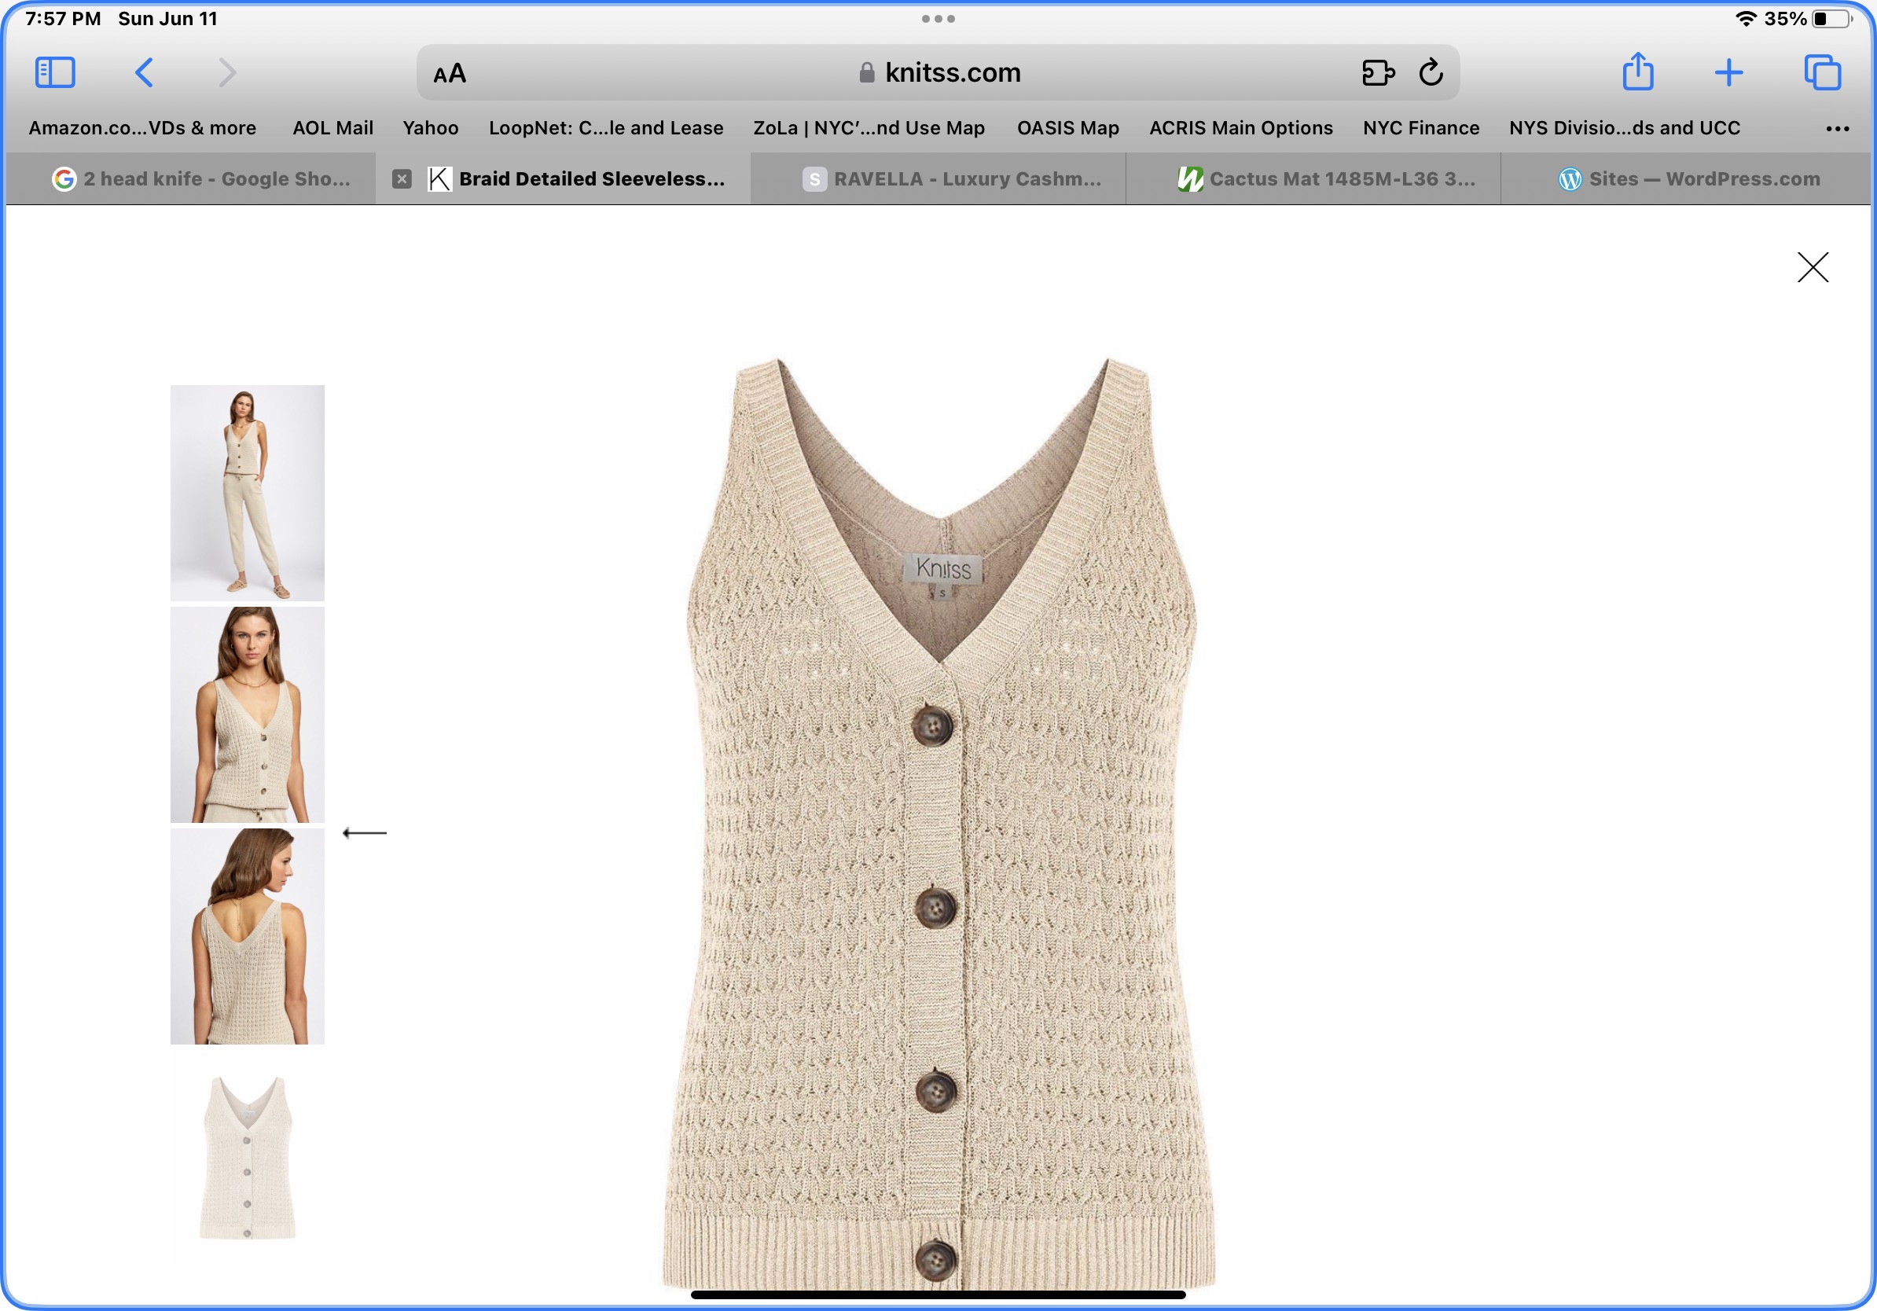The width and height of the screenshot is (1877, 1311).
Task: Tap the knitss.com address field
Action: [x=940, y=73]
